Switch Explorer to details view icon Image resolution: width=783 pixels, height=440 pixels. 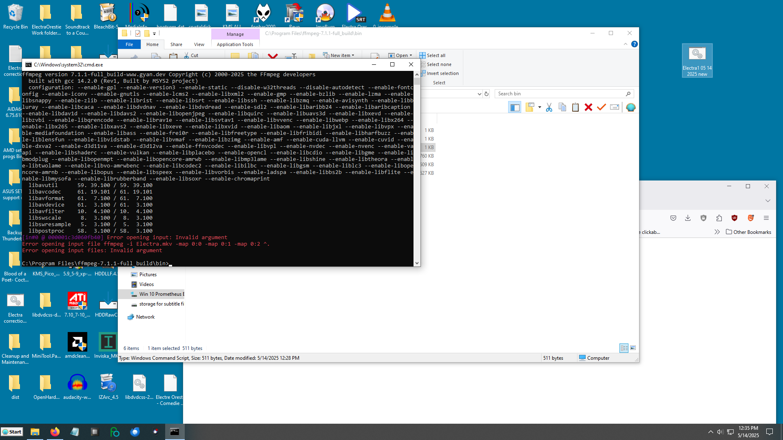pyautogui.click(x=624, y=348)
